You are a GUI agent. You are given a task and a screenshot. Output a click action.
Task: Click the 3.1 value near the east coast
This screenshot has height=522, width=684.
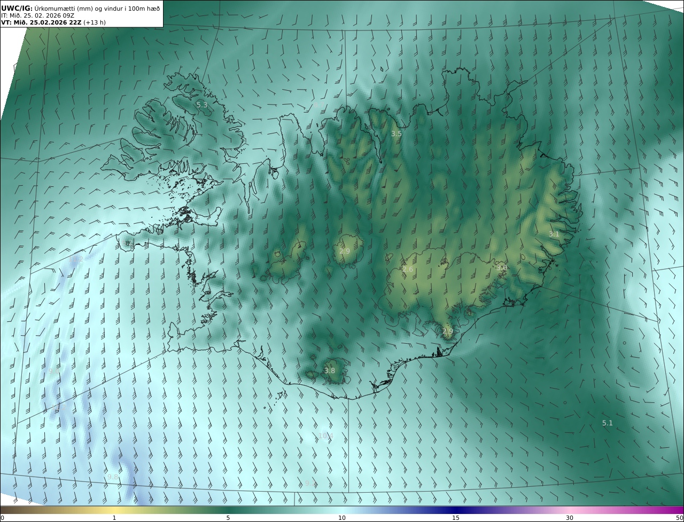(554, 234)
